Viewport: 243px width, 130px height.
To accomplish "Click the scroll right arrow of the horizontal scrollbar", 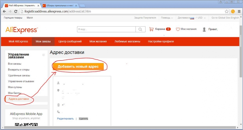I will 238,128.
